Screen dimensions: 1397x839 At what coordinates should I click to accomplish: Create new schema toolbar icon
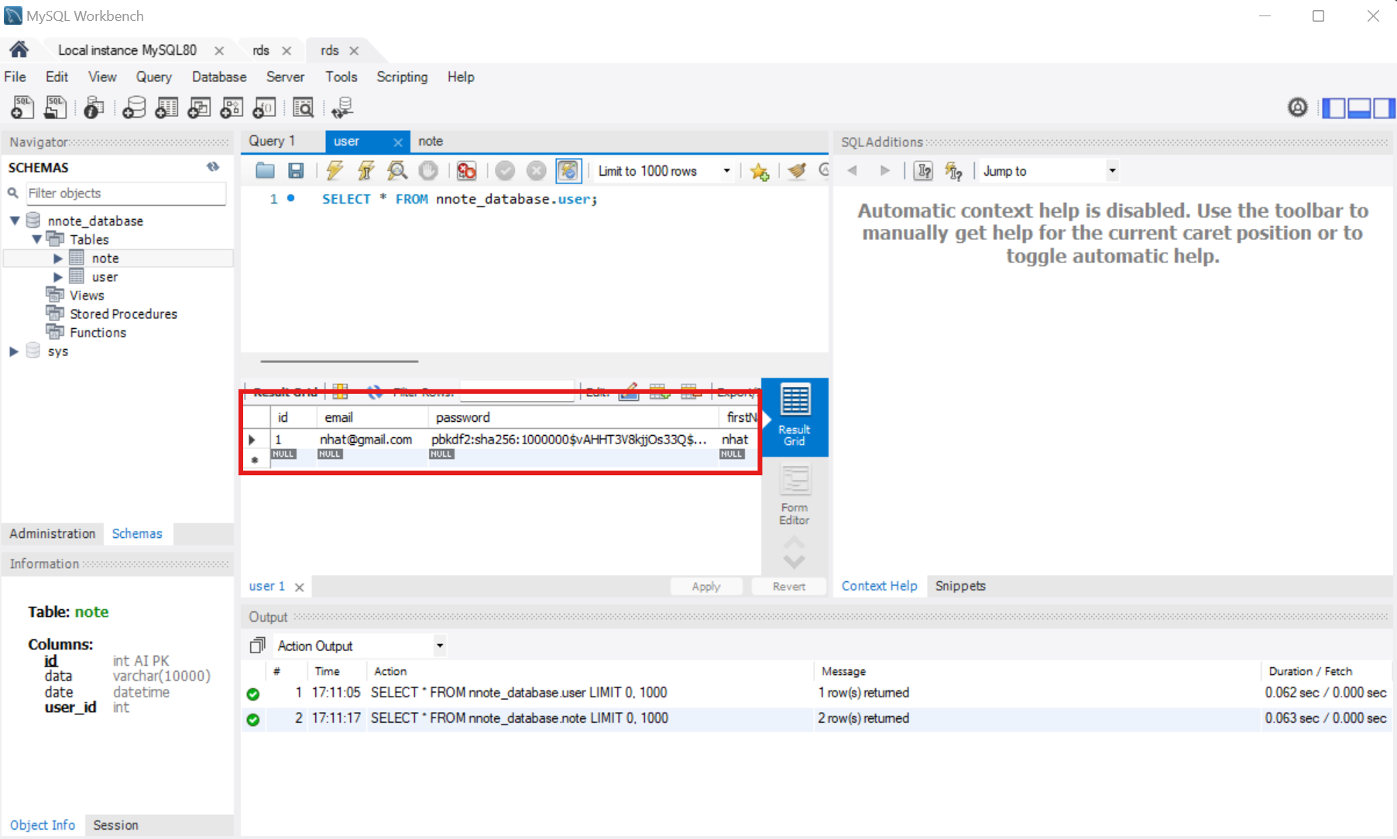[134, 107]
